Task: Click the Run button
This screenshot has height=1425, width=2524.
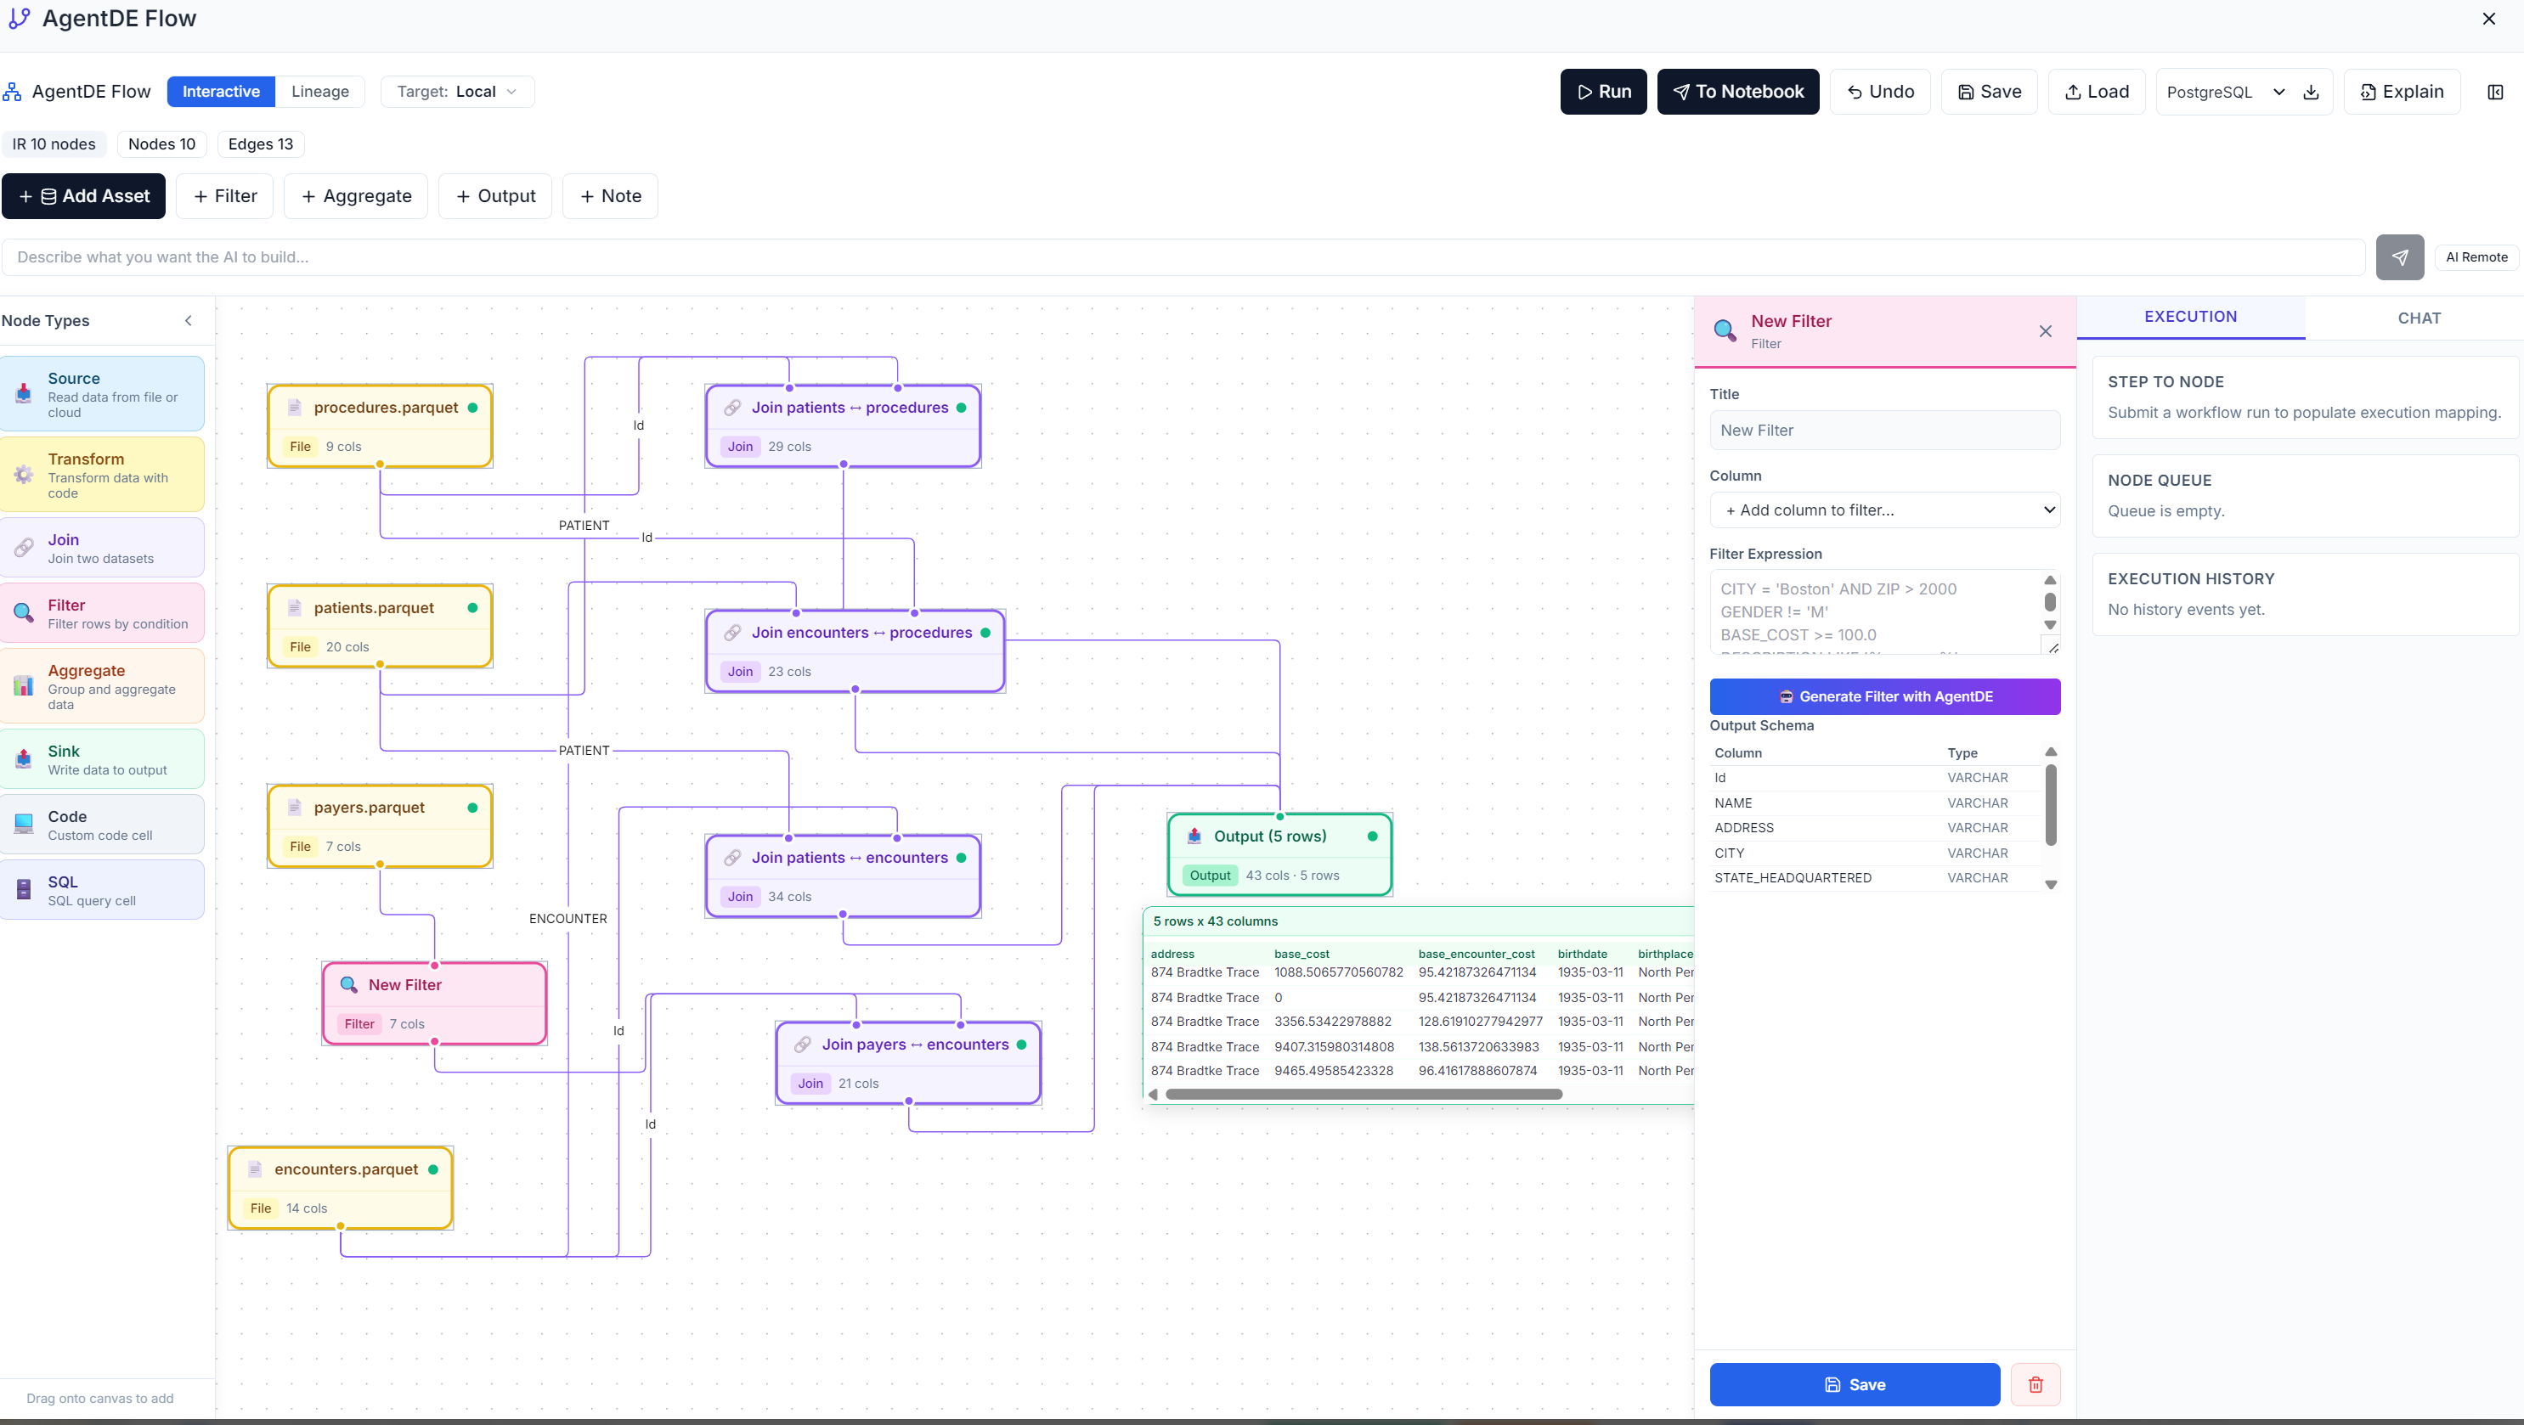Action: point(1603,91)
